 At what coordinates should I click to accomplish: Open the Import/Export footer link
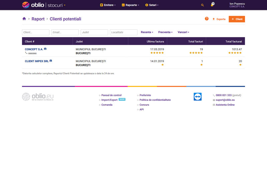tap(109, 100)
